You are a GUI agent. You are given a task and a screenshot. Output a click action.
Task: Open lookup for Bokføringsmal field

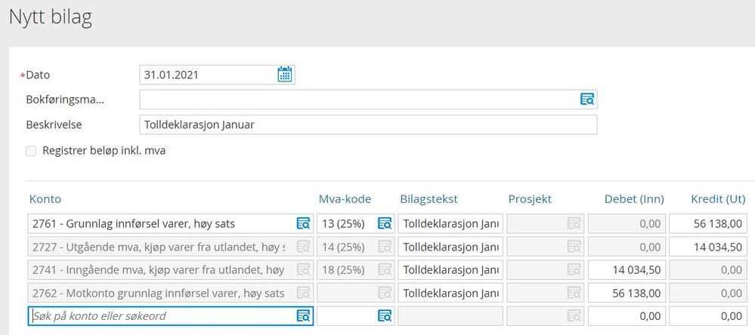587,99
